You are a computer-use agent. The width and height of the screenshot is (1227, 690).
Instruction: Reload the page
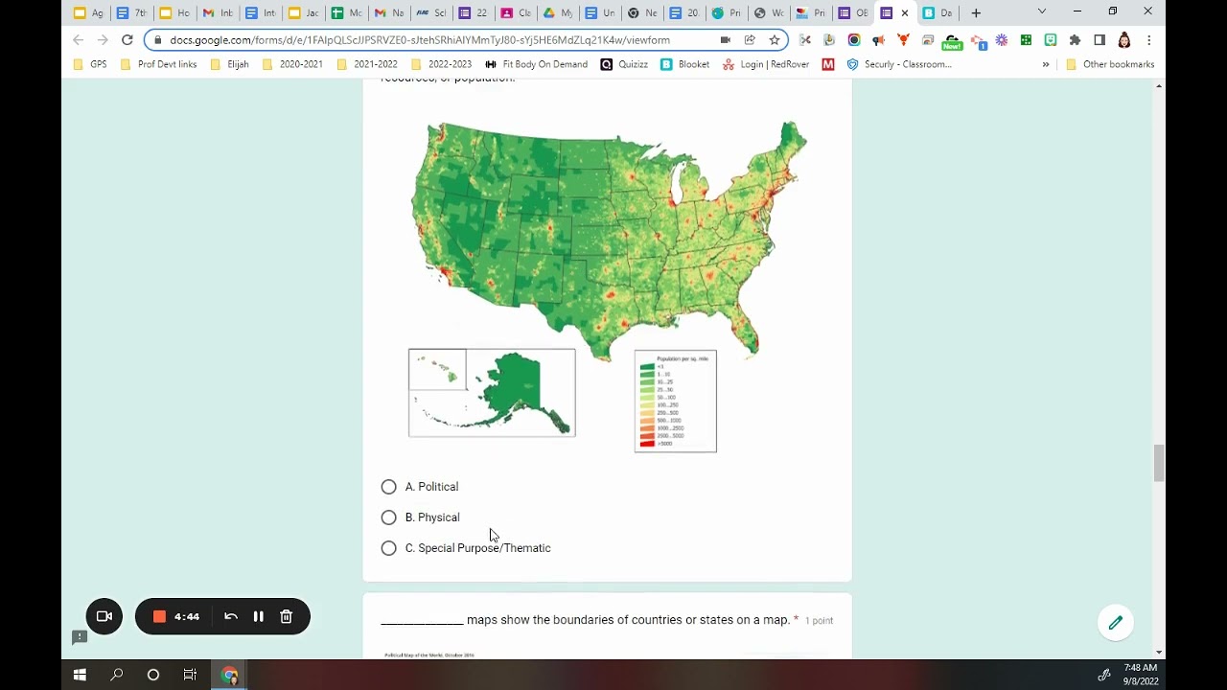pyautogui.click(x=127, y=40)
